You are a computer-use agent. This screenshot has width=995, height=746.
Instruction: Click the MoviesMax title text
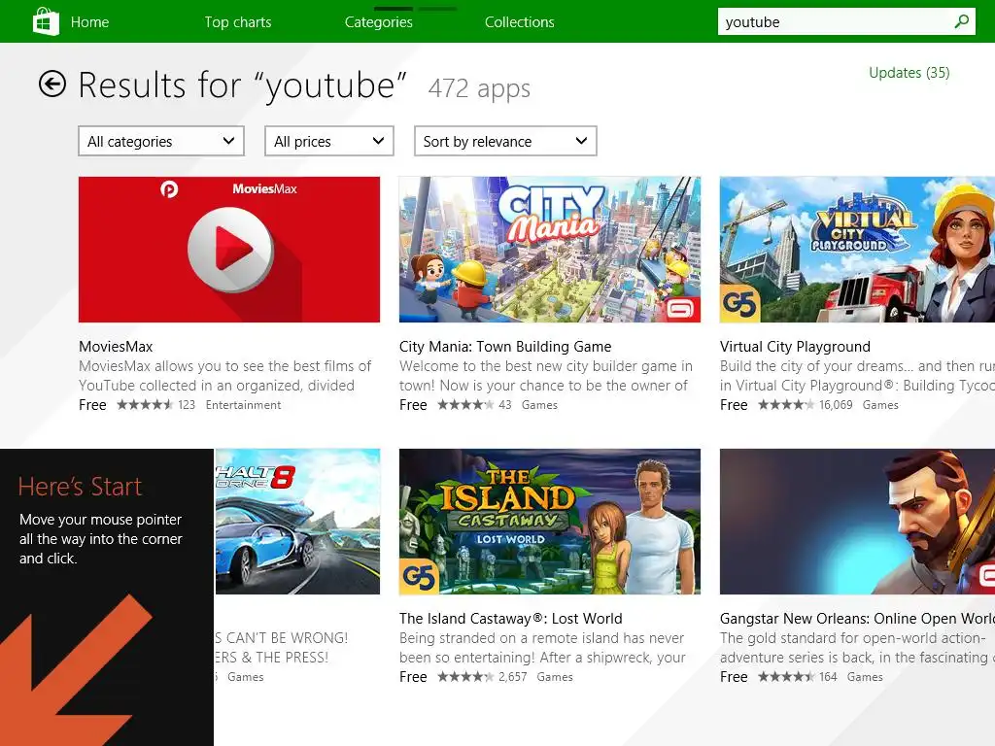click(x=116, y=347)
